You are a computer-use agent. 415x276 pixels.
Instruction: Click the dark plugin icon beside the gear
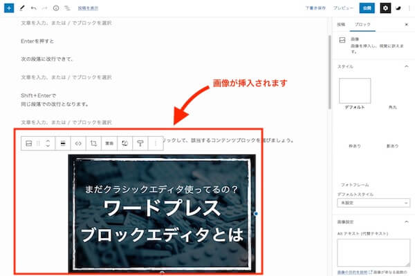coord(398,8)
